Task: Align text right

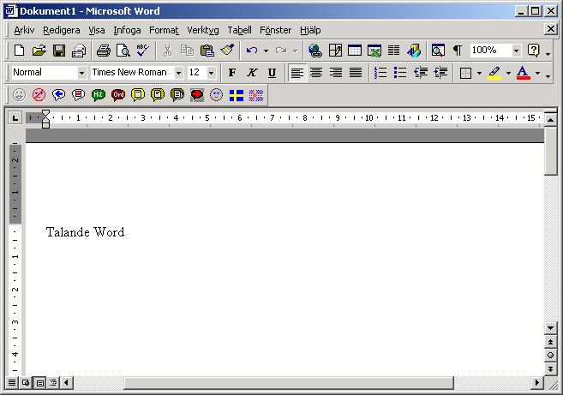Action: point(336,73)
